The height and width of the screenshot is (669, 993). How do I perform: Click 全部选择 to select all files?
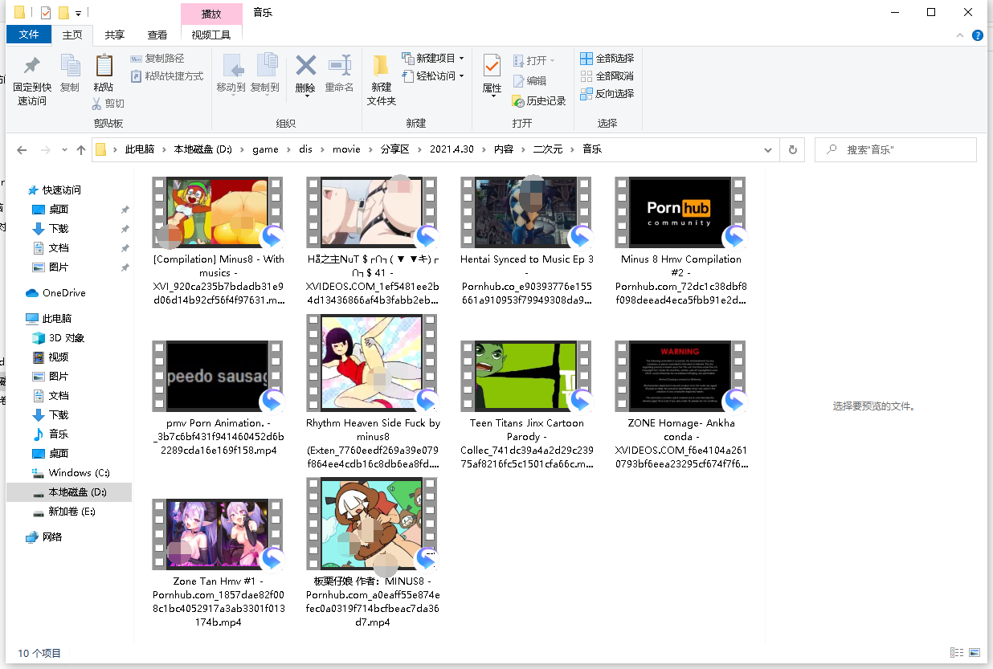point(607,59)
